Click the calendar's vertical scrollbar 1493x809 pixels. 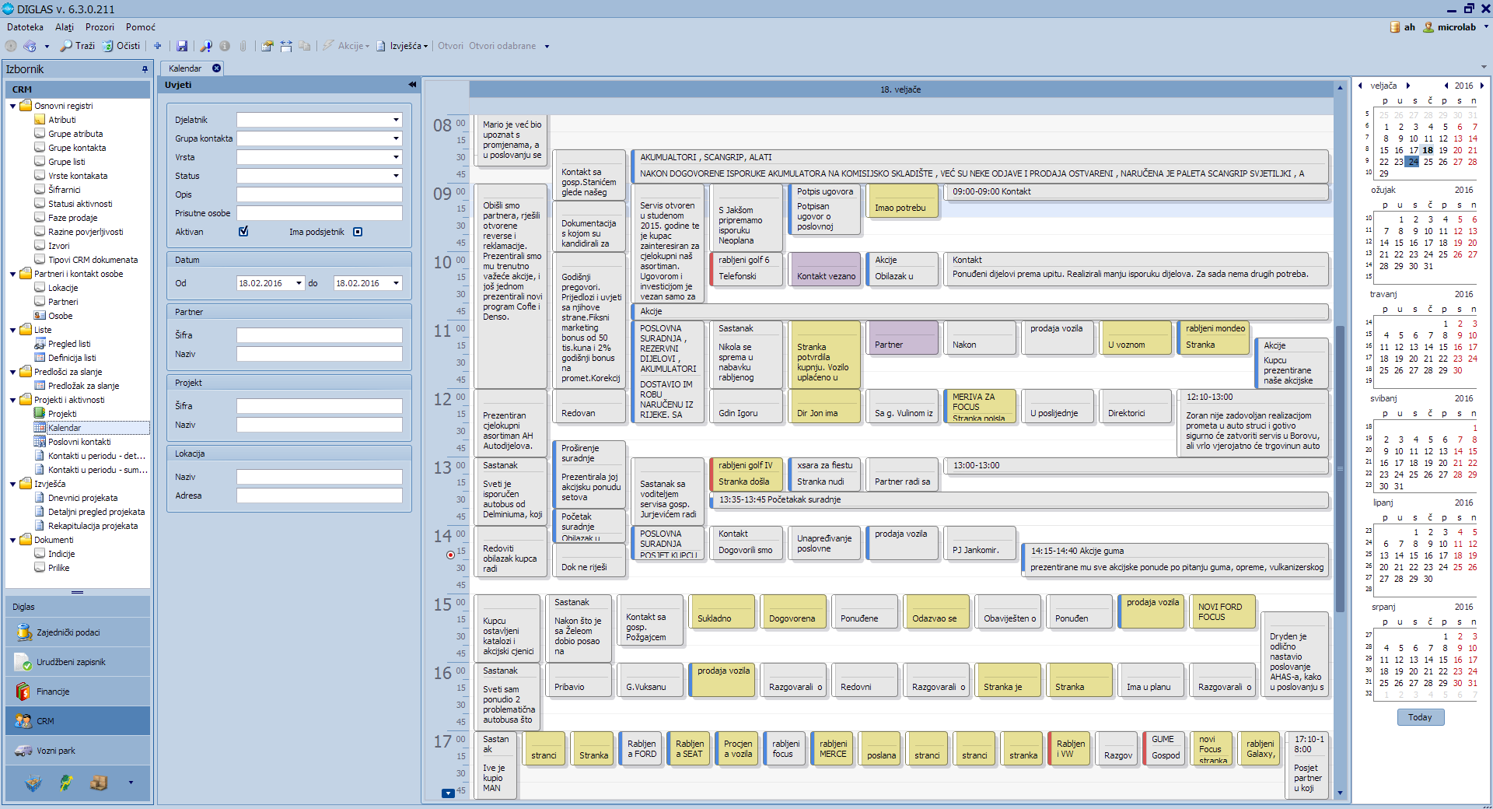coord(1340,467)
